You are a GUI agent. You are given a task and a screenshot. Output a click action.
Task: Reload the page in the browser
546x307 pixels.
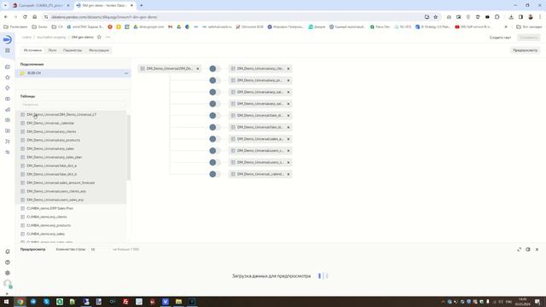[25, 17]
